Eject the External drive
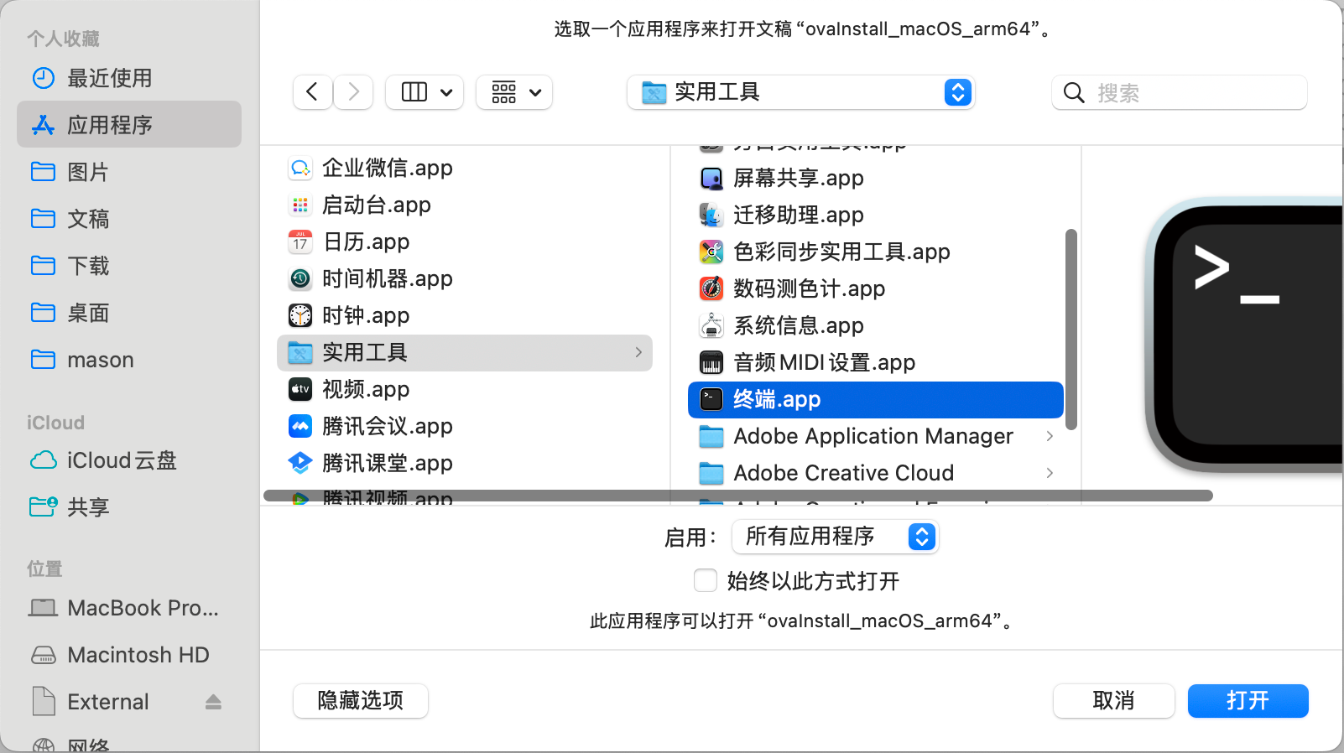This screenshot has width=1344, height=753. click(x=213, y=702)
